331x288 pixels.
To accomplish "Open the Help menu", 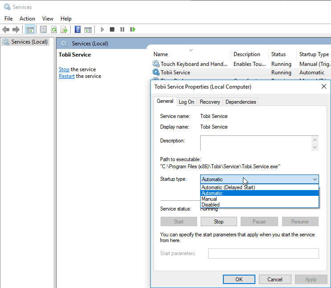I will click(x=66, y=19).
